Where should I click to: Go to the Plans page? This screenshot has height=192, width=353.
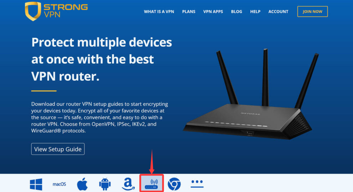coord(189,12)
